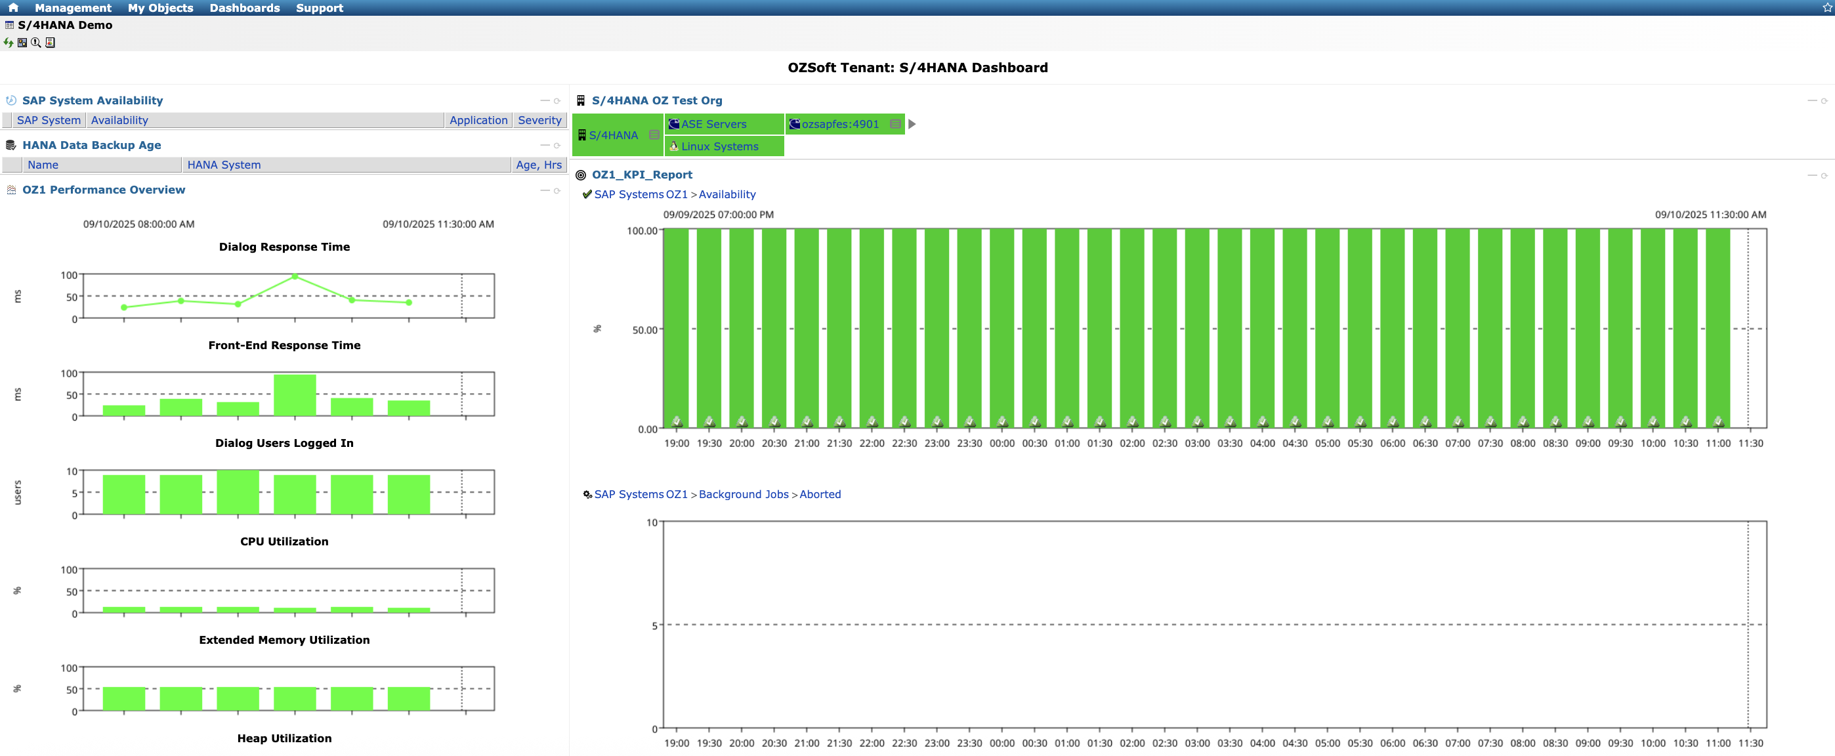
Task: Add dashboard to favorites with star icon
Action: coord(1826,8)
